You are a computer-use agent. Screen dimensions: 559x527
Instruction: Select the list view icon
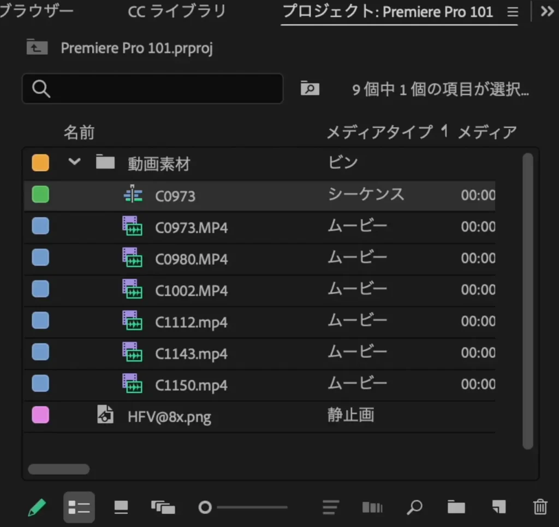coord(79,507)
